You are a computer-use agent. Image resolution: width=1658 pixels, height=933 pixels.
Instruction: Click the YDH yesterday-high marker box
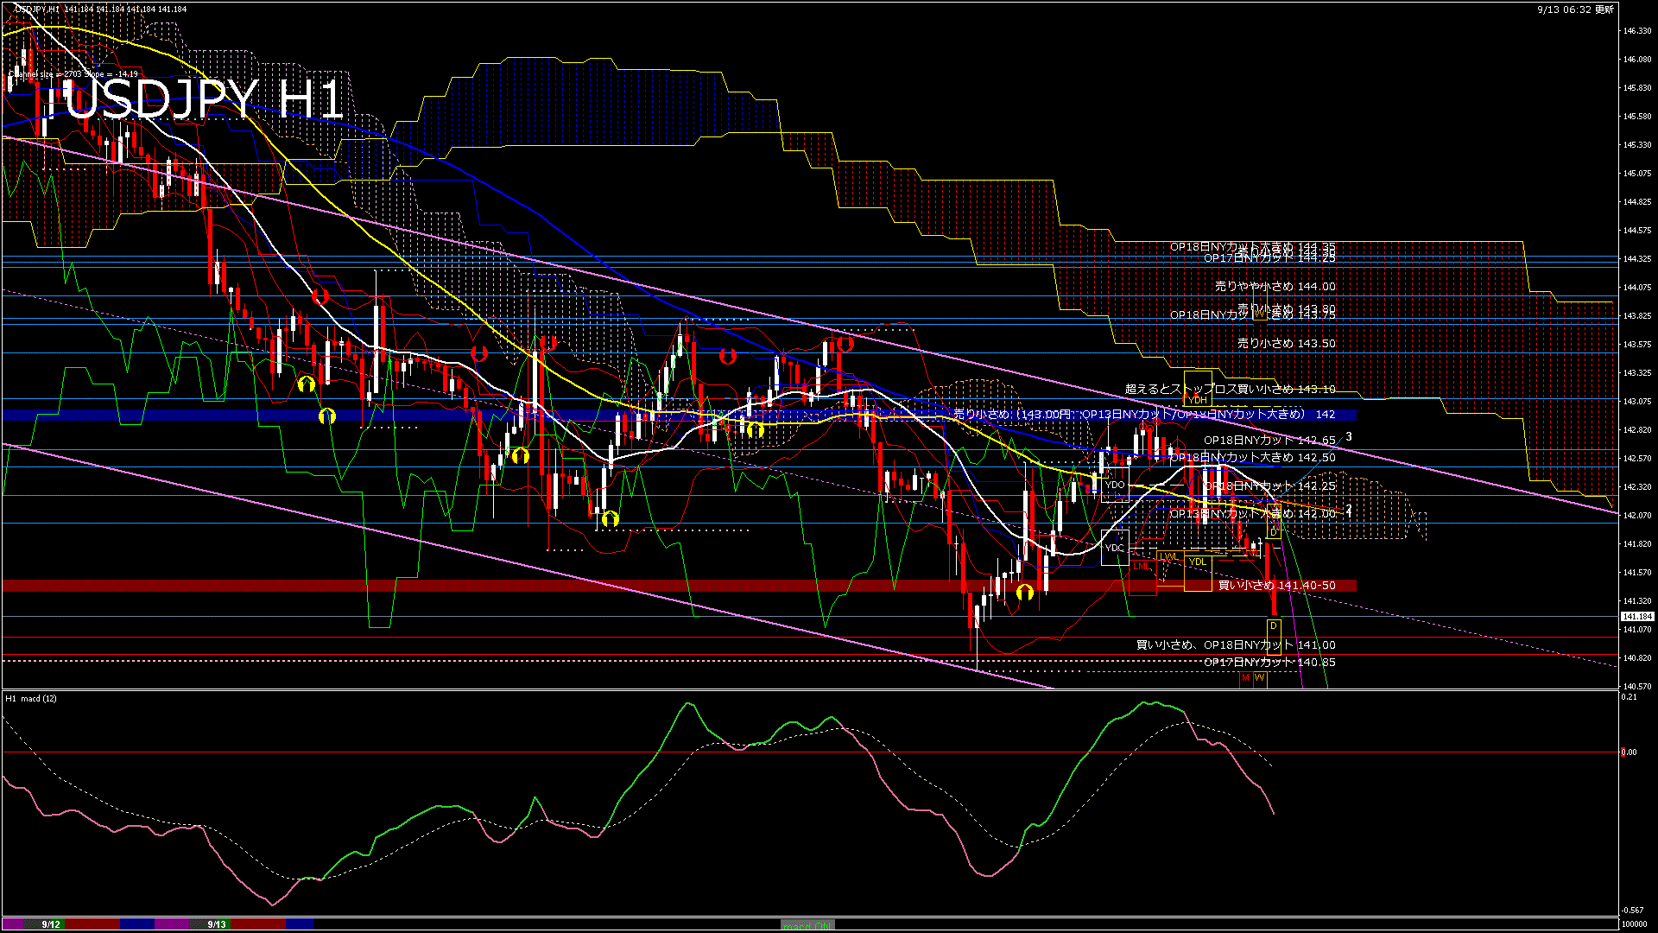coord(1197,400)
